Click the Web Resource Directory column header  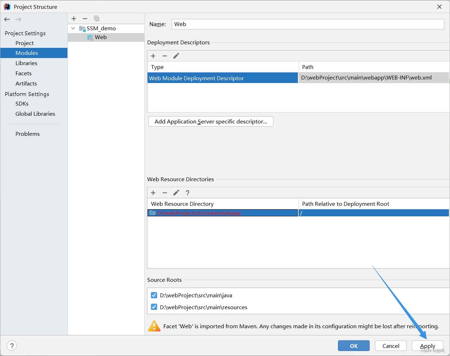[223, 204]
